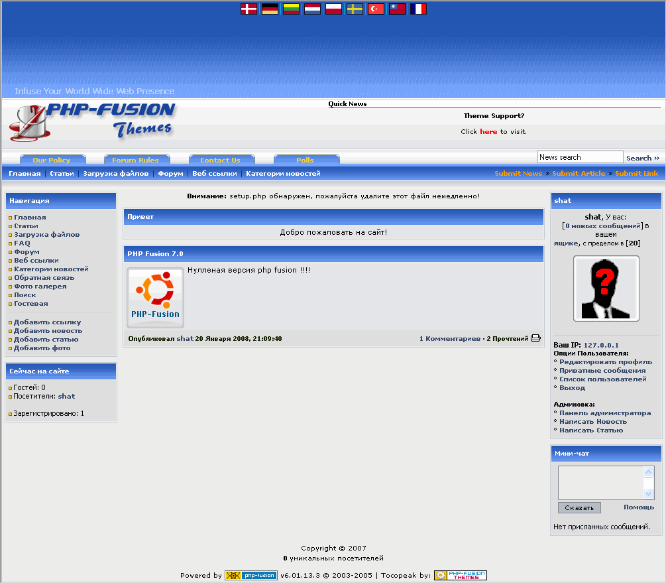Click the Search » button
The height and width of the screenshot is (583, 666).
click(x=643, y=158)
